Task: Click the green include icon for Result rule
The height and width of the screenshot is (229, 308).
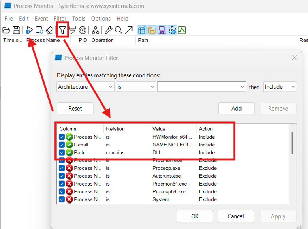Action: click(69, 145)
